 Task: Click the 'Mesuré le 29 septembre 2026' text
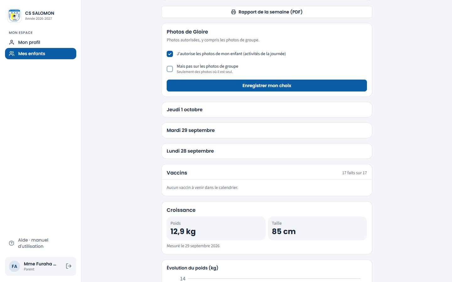tap(193, 246)
